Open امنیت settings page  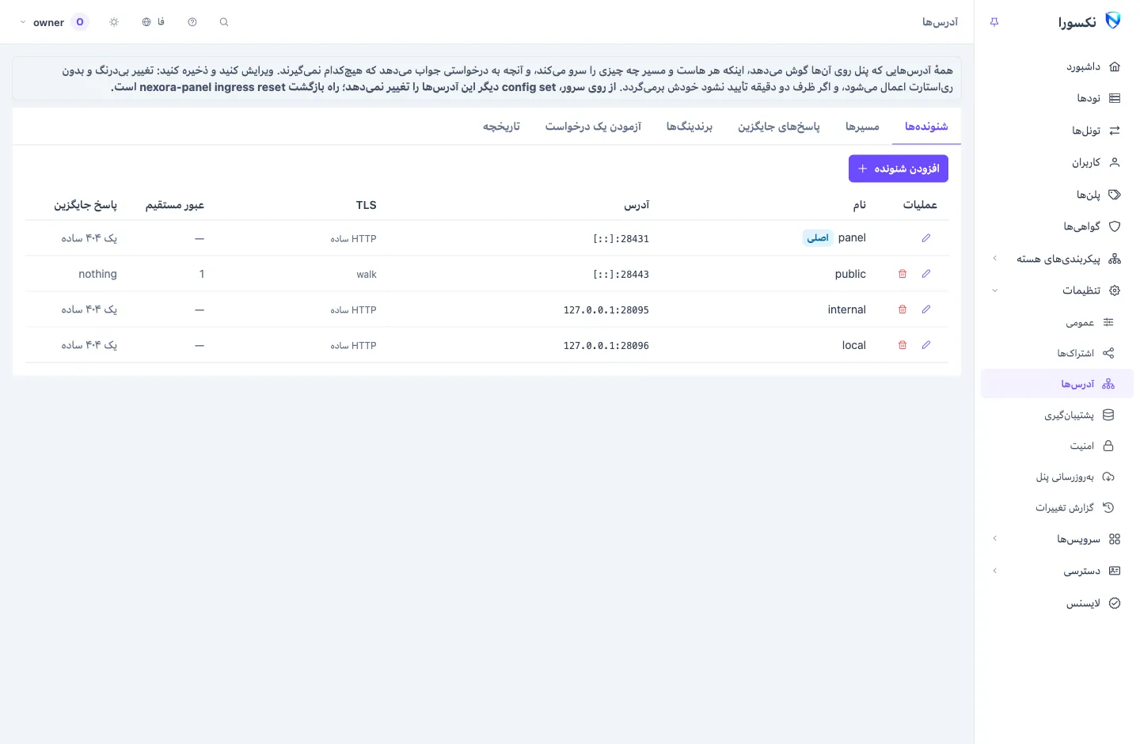(1057, 446)
